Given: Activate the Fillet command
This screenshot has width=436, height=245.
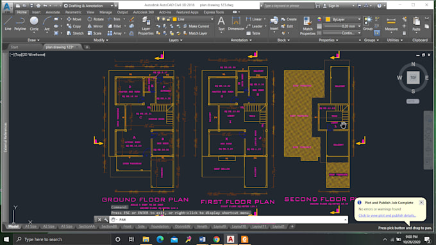Looking at the screenshot, I should (115, 26).
